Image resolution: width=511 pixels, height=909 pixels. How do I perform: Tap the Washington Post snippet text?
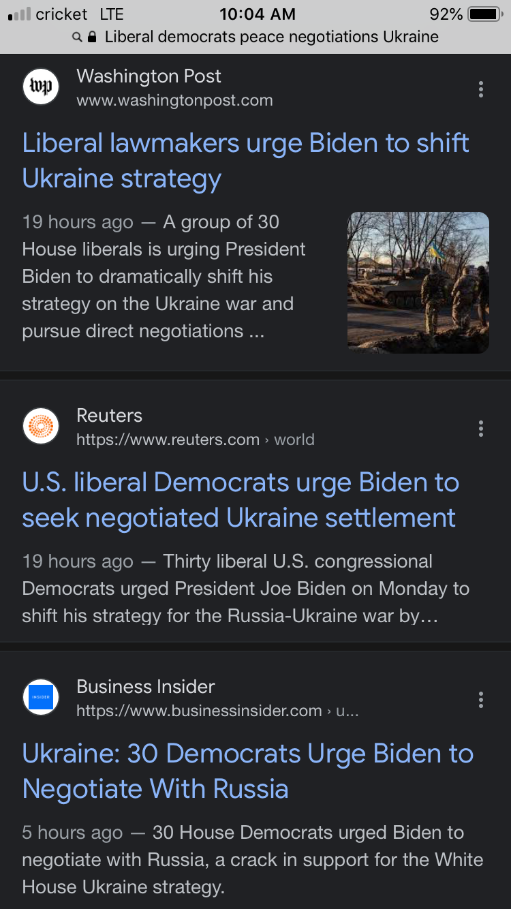click(x=164, y=277)
